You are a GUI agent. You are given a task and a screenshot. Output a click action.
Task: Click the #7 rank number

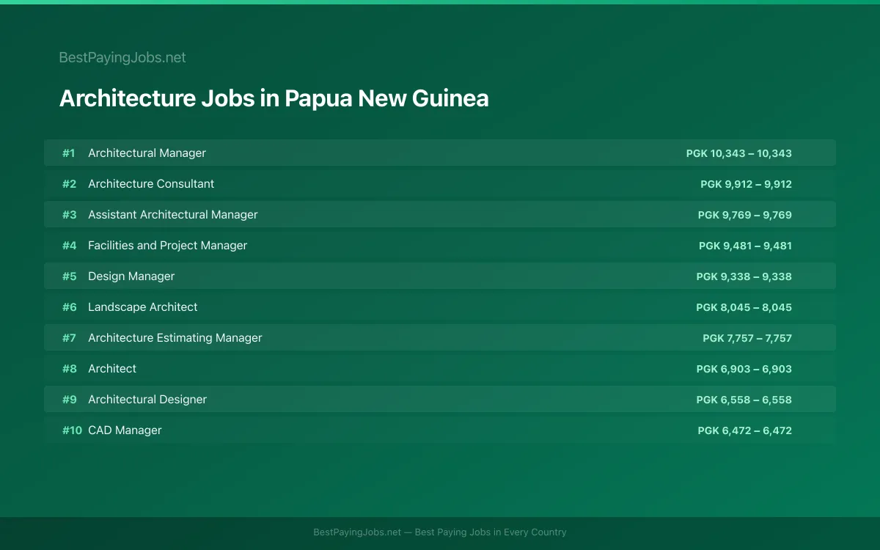coord(69,338)
